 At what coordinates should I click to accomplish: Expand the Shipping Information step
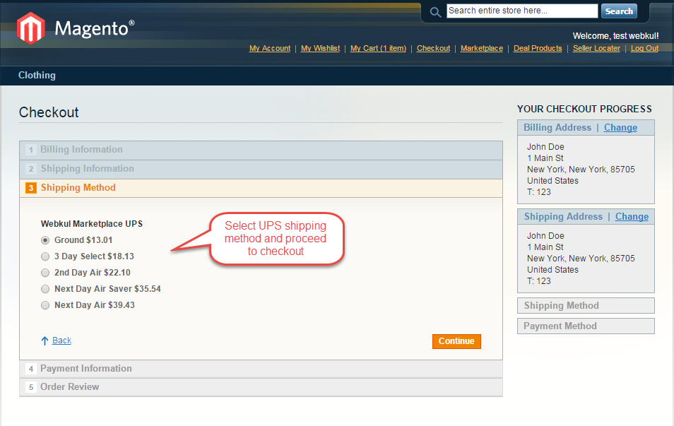tap(261, 170)
